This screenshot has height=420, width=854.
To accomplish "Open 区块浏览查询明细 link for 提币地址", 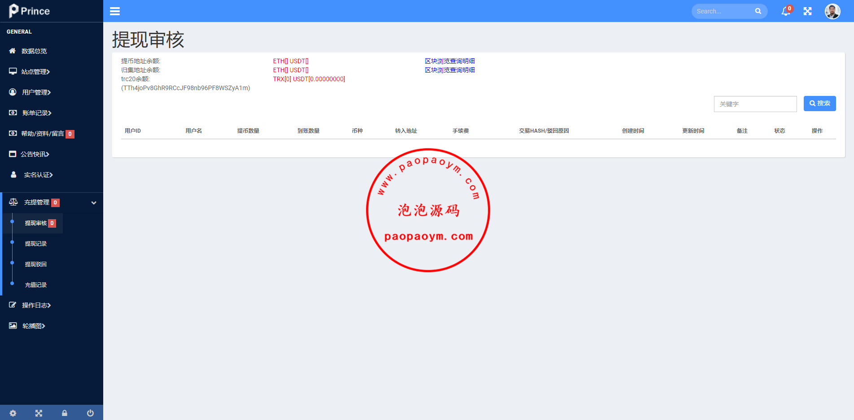I will [x=450, y=61].
